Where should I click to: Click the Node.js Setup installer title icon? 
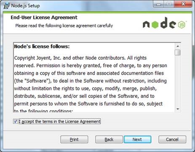click(x=6, y=6)
